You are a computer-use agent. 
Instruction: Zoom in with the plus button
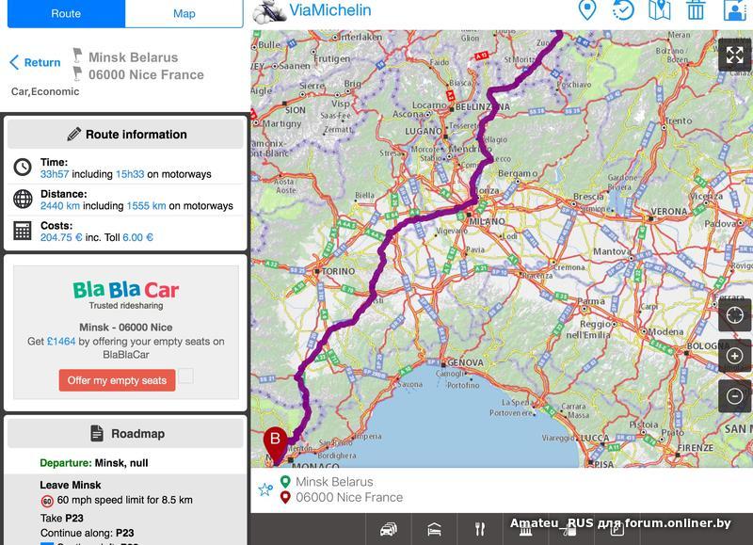coord(734,356)
